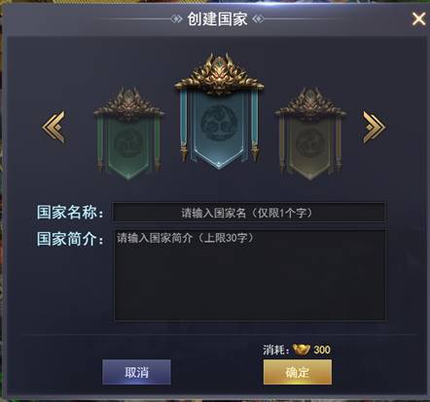Click the 取消 cancel button
Viewport: 430px width, 402px height.
[x=136, y=372]
